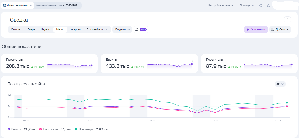Toggle Посетители checkbox in chart legend
Viewport: 299px width, 138px height.
pyautogui.click(x=41, y=129)
